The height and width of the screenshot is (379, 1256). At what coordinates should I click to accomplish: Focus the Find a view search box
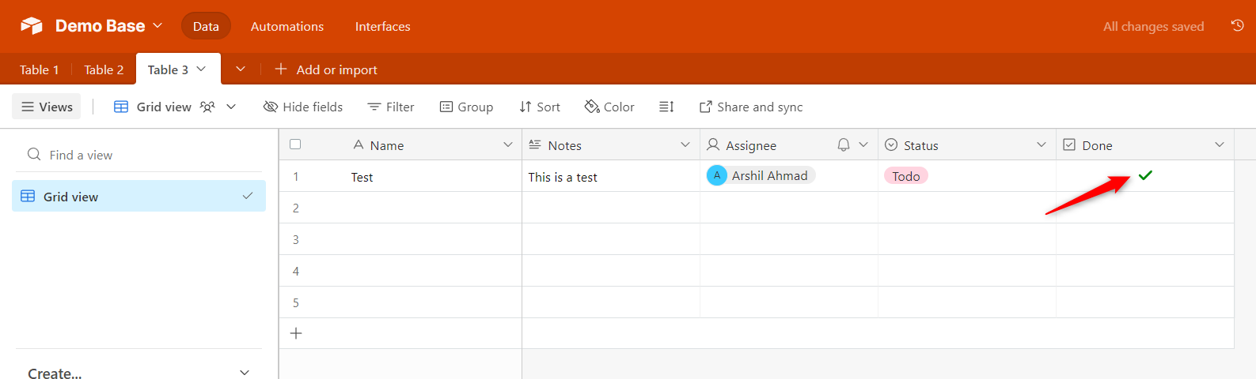pyautogui.click(x=139, y=155)
